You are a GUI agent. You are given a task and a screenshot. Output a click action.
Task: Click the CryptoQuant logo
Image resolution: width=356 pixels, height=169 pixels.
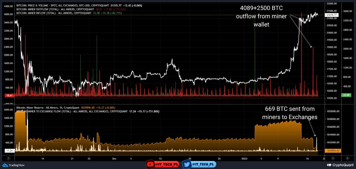(x=340, y=165)
